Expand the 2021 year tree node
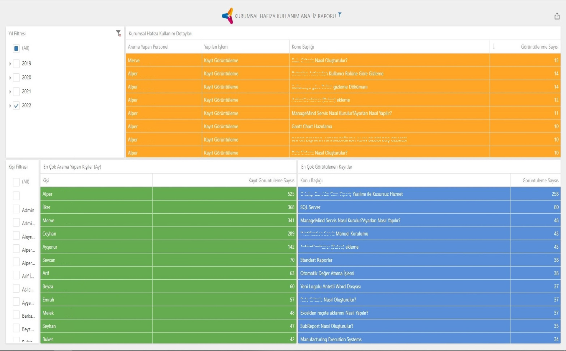566x351 pixels. (10, 92)
